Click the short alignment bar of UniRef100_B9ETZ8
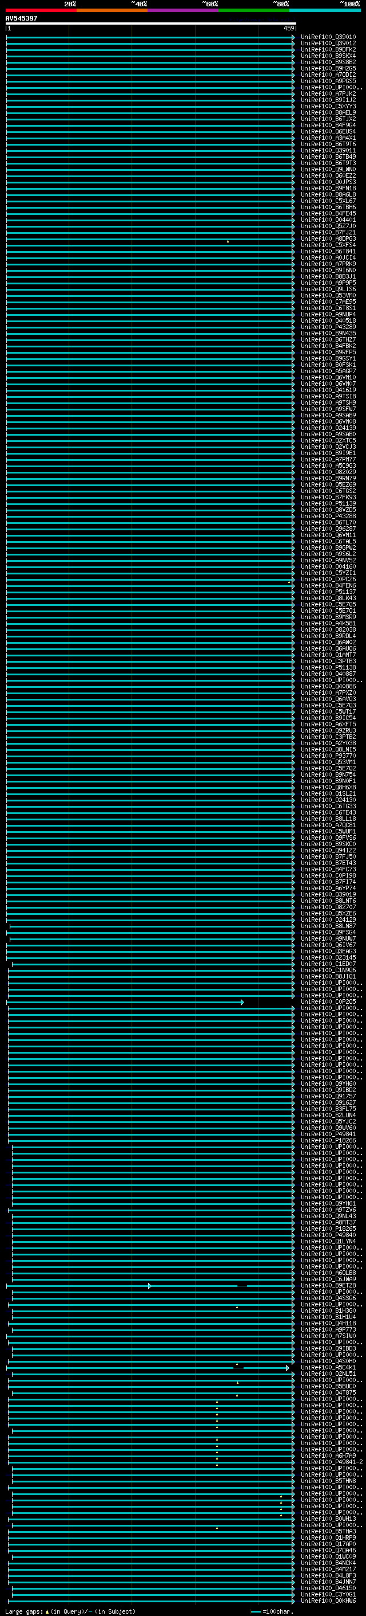Image resolution: width=366 pixels, height=1616 pixels. click(x=79, y=1286)
